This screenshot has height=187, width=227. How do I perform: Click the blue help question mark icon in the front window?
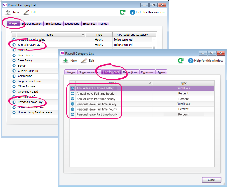click(191, 61)
